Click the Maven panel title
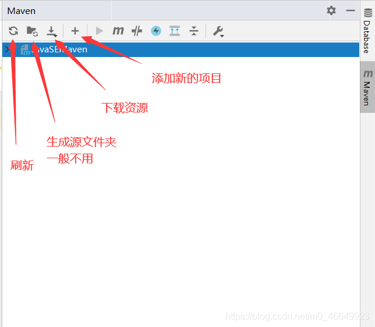The width and height of the screenshot is (375, 327). pyautogui.click(x=22, y=11)
